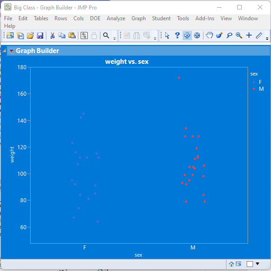Image resolution: width=271 pixels, height=271 pixels.
Task: Click the grayed-out lock icon
Action: pyautogui.click(x=94, y=36)
